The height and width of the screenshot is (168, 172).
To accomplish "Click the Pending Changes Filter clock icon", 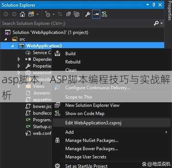I will pos(47,14).
